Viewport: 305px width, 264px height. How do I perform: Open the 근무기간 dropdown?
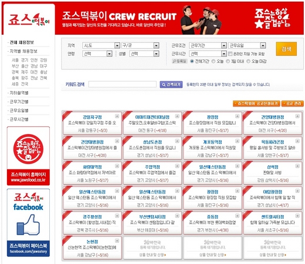208,45
